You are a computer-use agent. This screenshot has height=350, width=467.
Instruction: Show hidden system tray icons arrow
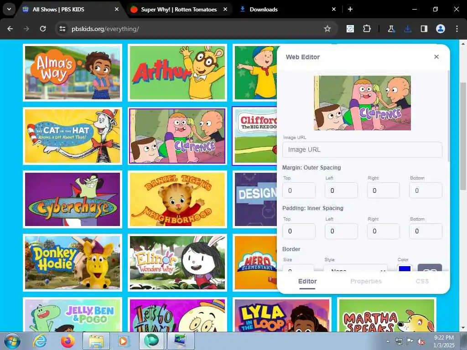(x=388, y=342)
